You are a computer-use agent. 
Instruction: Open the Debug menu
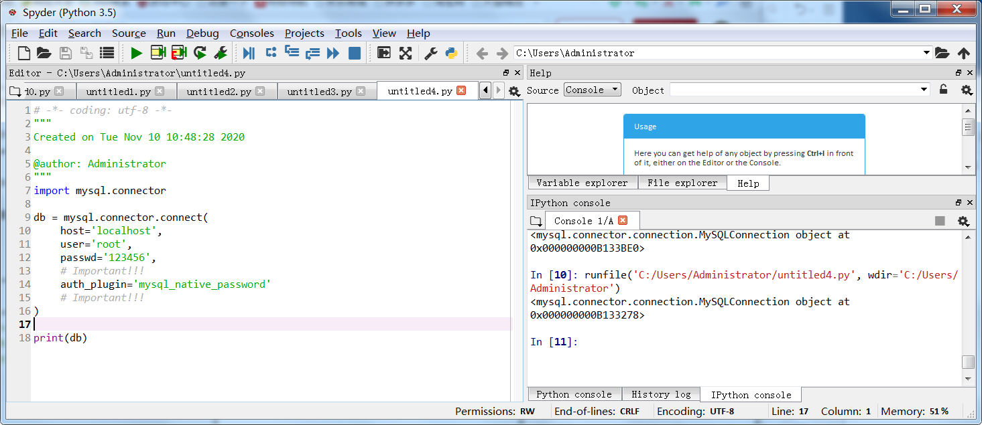pyautogui.click(x=202, y=33)
